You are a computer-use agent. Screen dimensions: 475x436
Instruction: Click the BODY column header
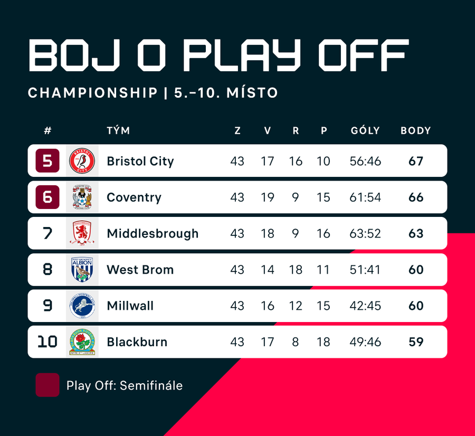pos(416,130)
